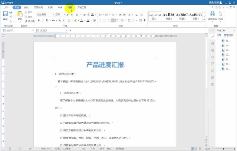The width and height of the screenshot is (237, 151).
Task: Toggle Track Changes (修订) in status bar
Action: (x=109, y=148)
